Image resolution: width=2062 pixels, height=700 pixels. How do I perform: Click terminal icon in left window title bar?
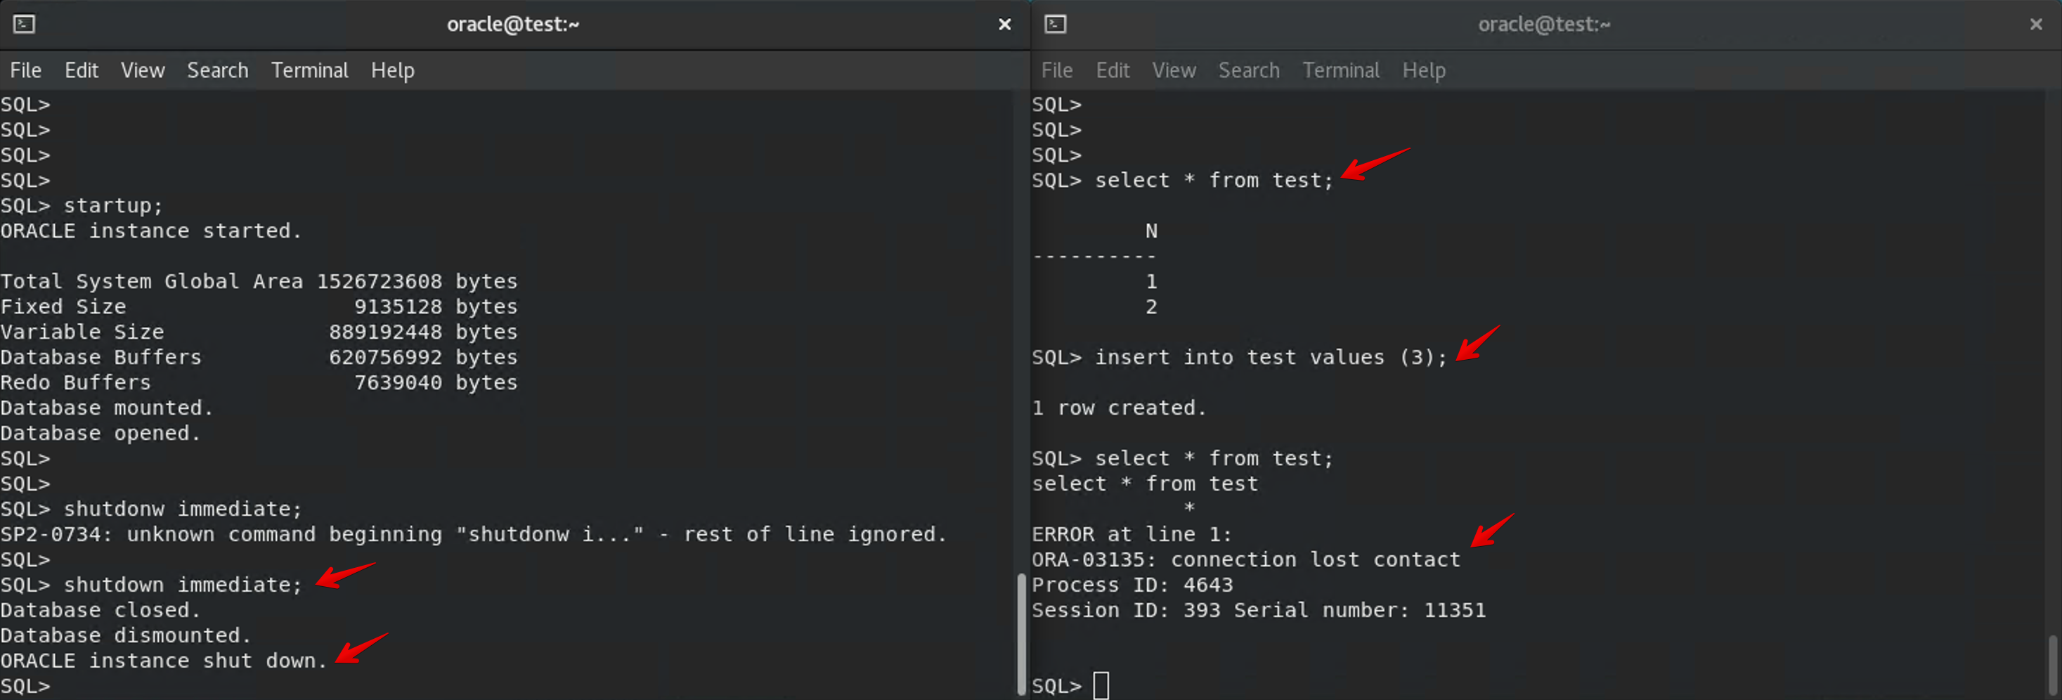[24, 24]
